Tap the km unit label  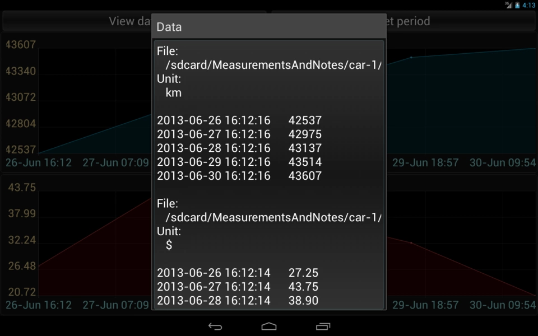174,93
